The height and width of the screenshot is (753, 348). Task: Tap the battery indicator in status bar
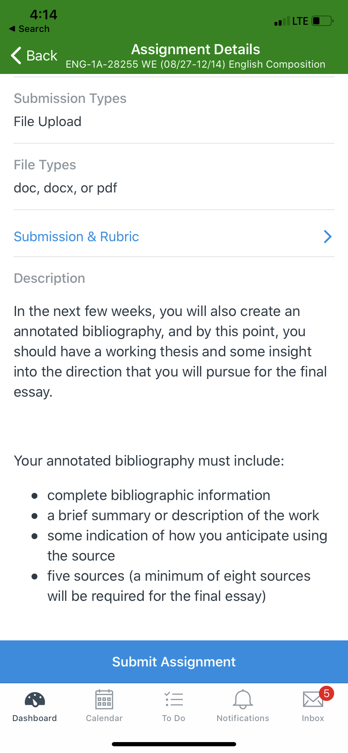coord(322,21)
